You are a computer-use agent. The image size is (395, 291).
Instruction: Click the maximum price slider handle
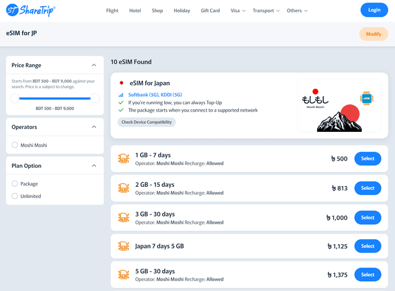tap(94, 99)
